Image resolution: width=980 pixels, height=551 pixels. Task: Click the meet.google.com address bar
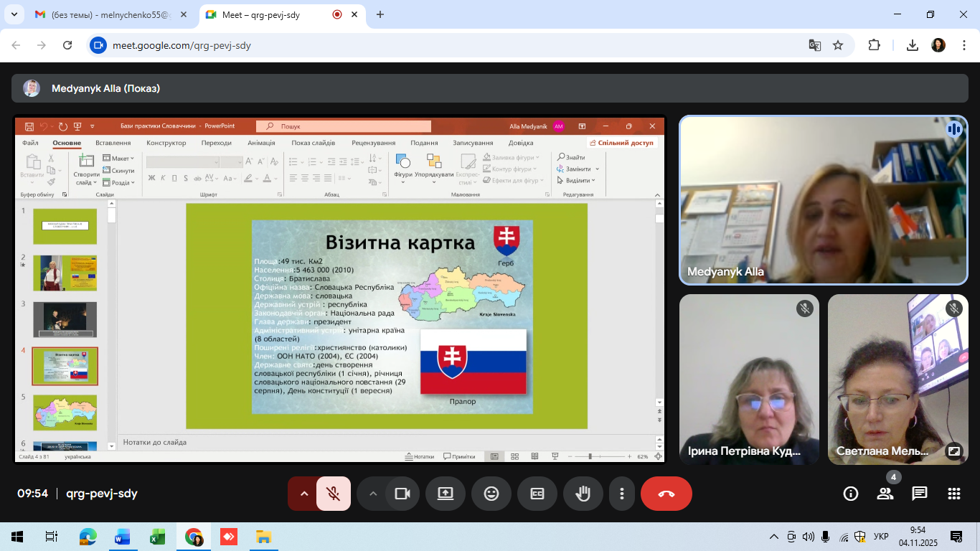(430, 45)
